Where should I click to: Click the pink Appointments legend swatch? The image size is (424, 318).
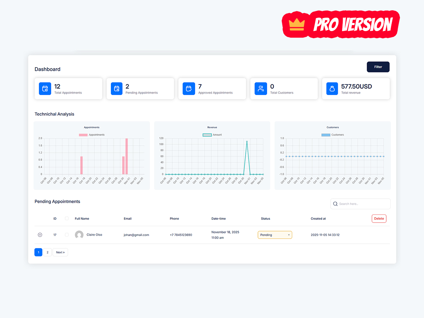(83, 135)
